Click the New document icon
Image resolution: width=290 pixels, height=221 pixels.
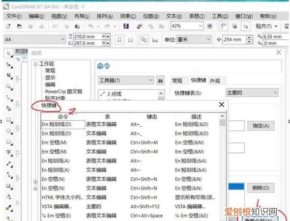pyautogui.click(x=8, y=26)
